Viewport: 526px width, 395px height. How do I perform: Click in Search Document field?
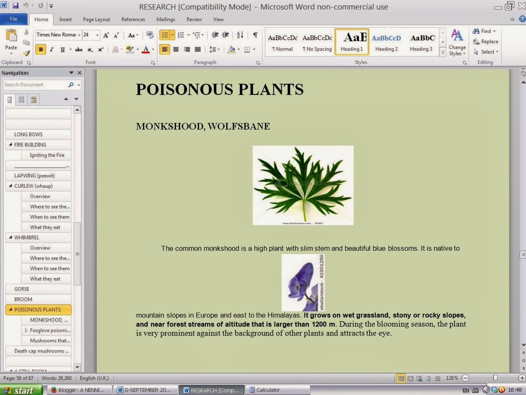tap(35, 85)
